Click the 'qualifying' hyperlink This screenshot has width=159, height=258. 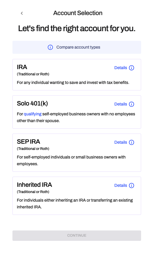[x=33, y=114]
